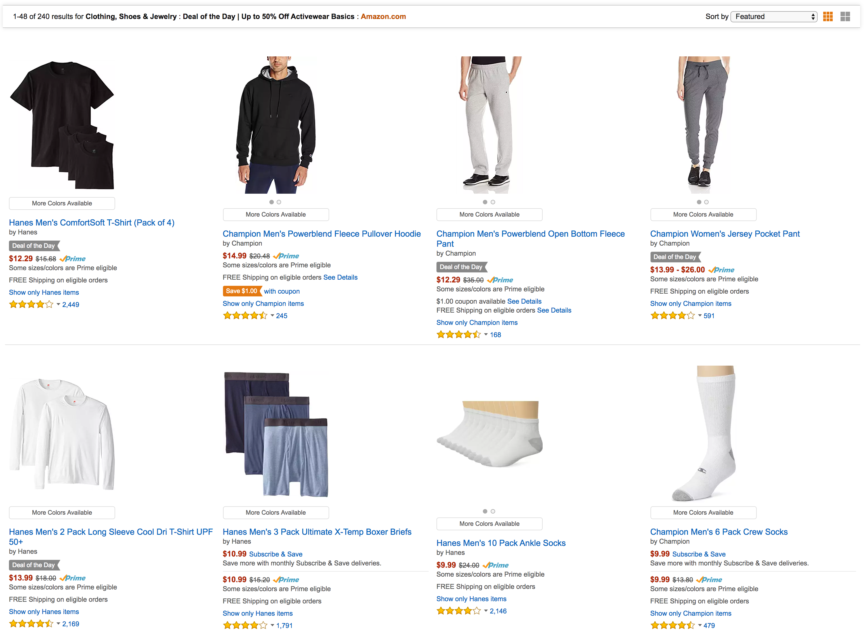Switch to the small grid view icon
This screenshot has width=864, height=633.
828,16
